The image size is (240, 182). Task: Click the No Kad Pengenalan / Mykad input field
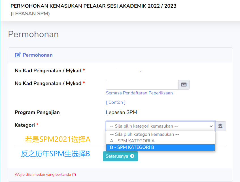point(142,84)
